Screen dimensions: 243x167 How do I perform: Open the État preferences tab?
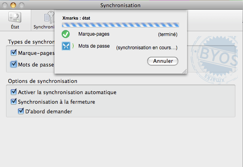point(15,20)
